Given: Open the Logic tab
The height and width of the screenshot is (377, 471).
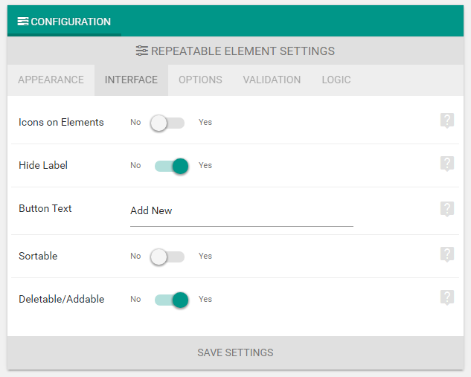Looking at the screenshot, I should click(x=336, y=80).
